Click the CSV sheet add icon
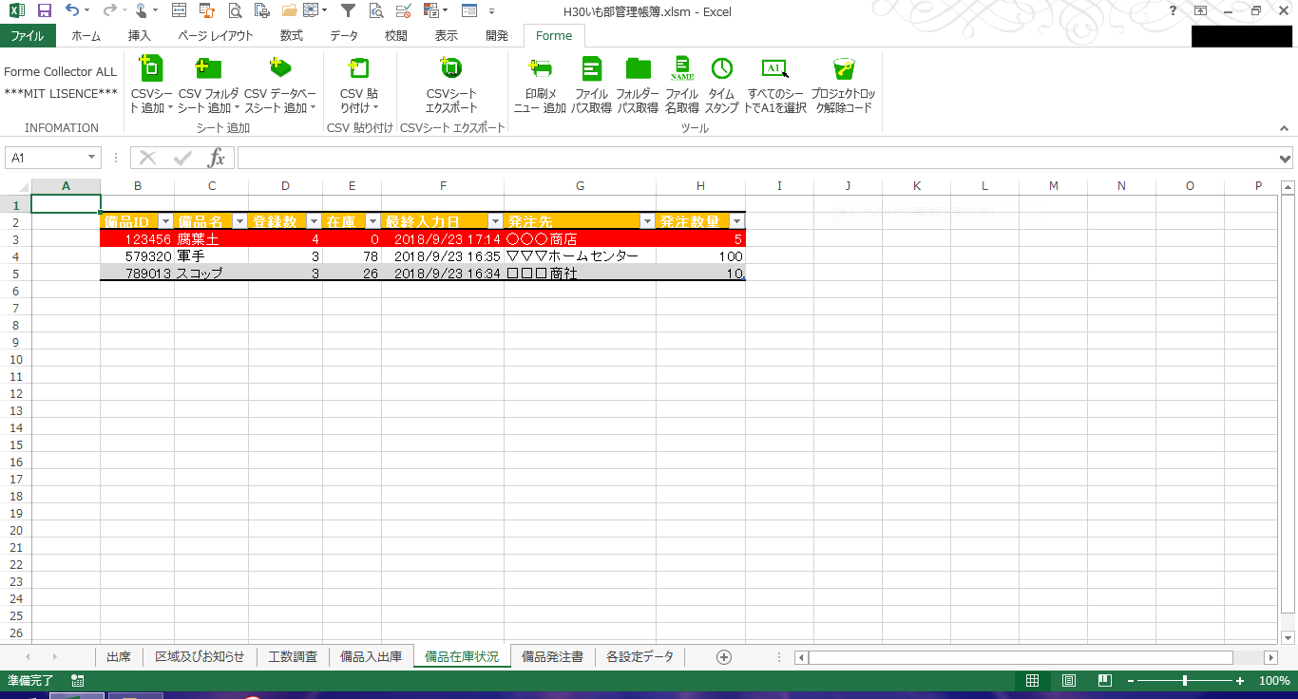 click(x=151, y=68)
